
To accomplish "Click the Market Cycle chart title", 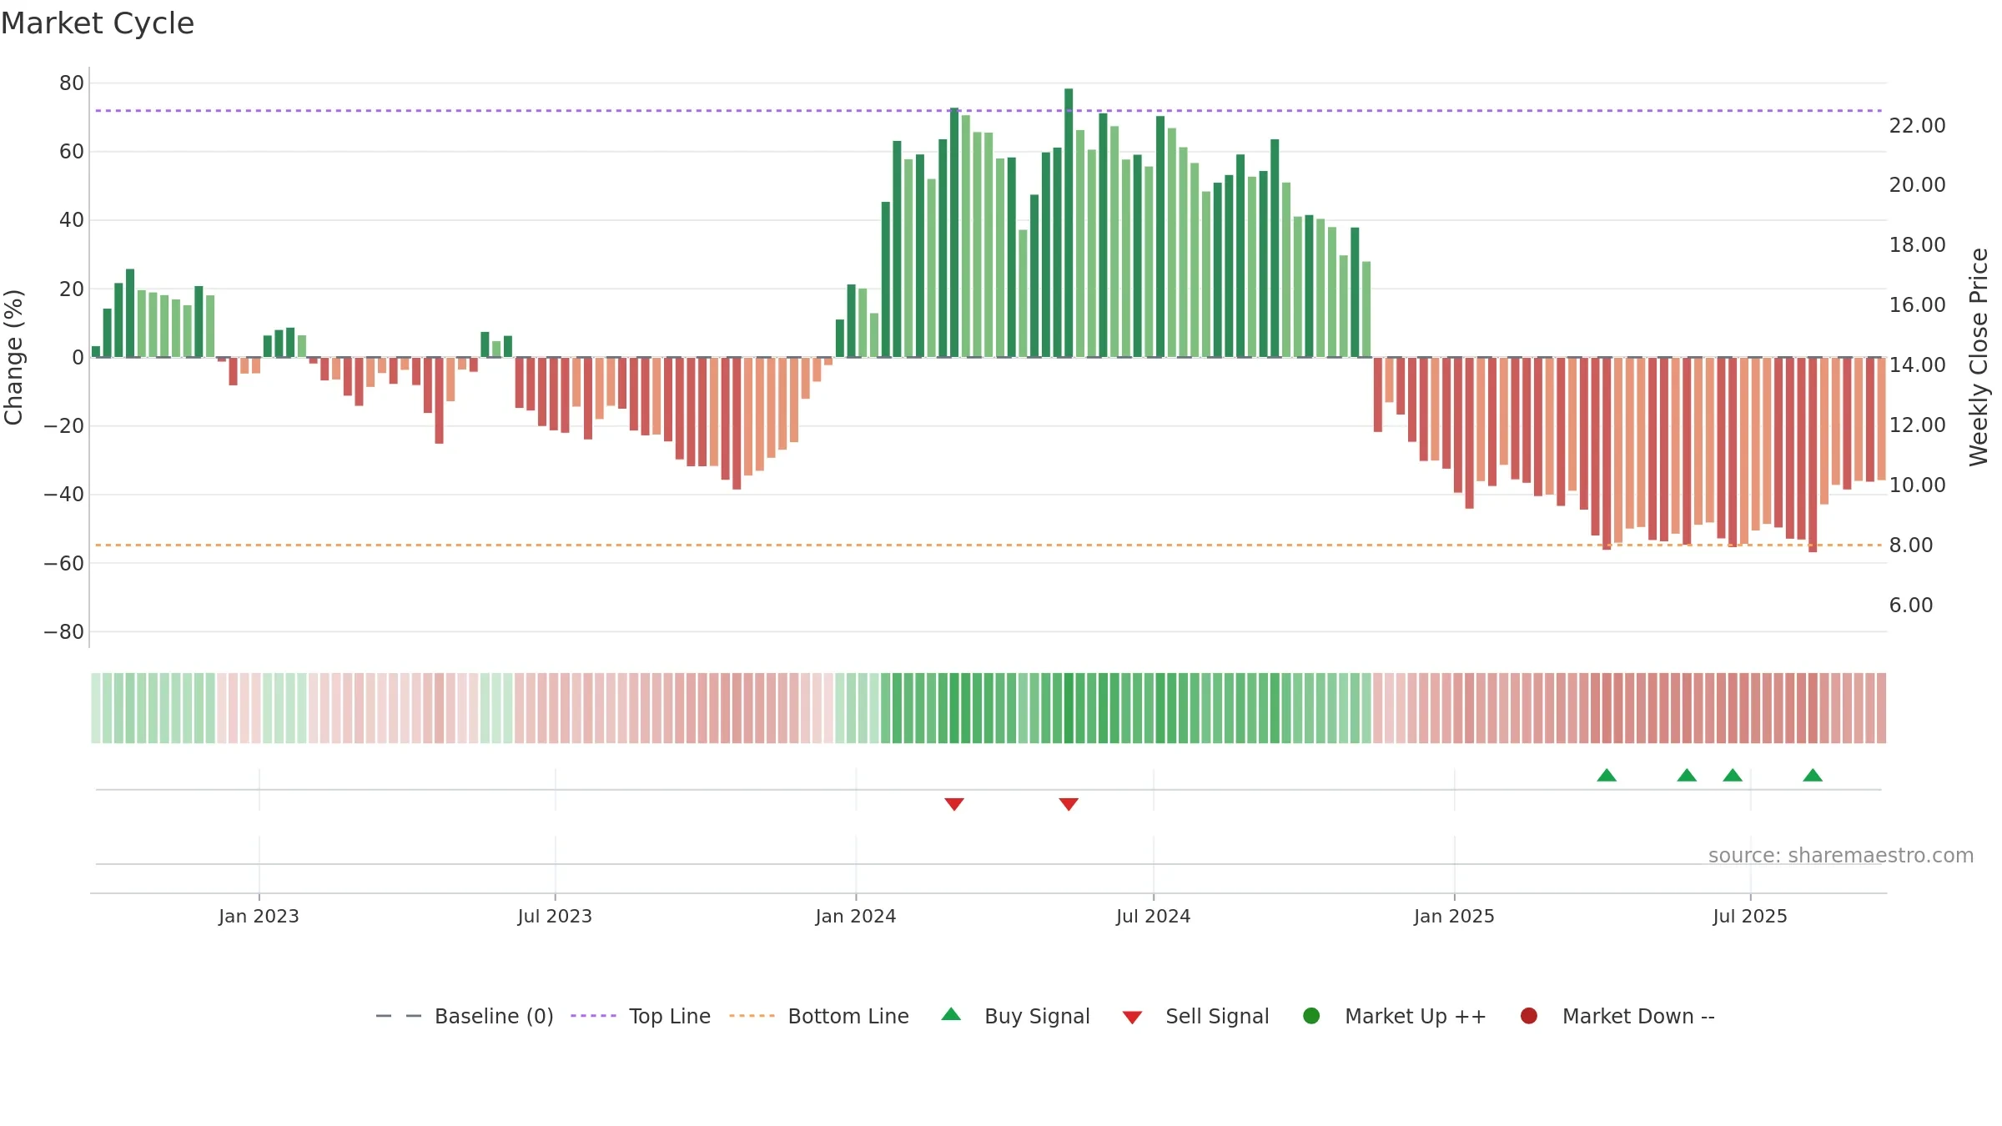I will point(98,23).
